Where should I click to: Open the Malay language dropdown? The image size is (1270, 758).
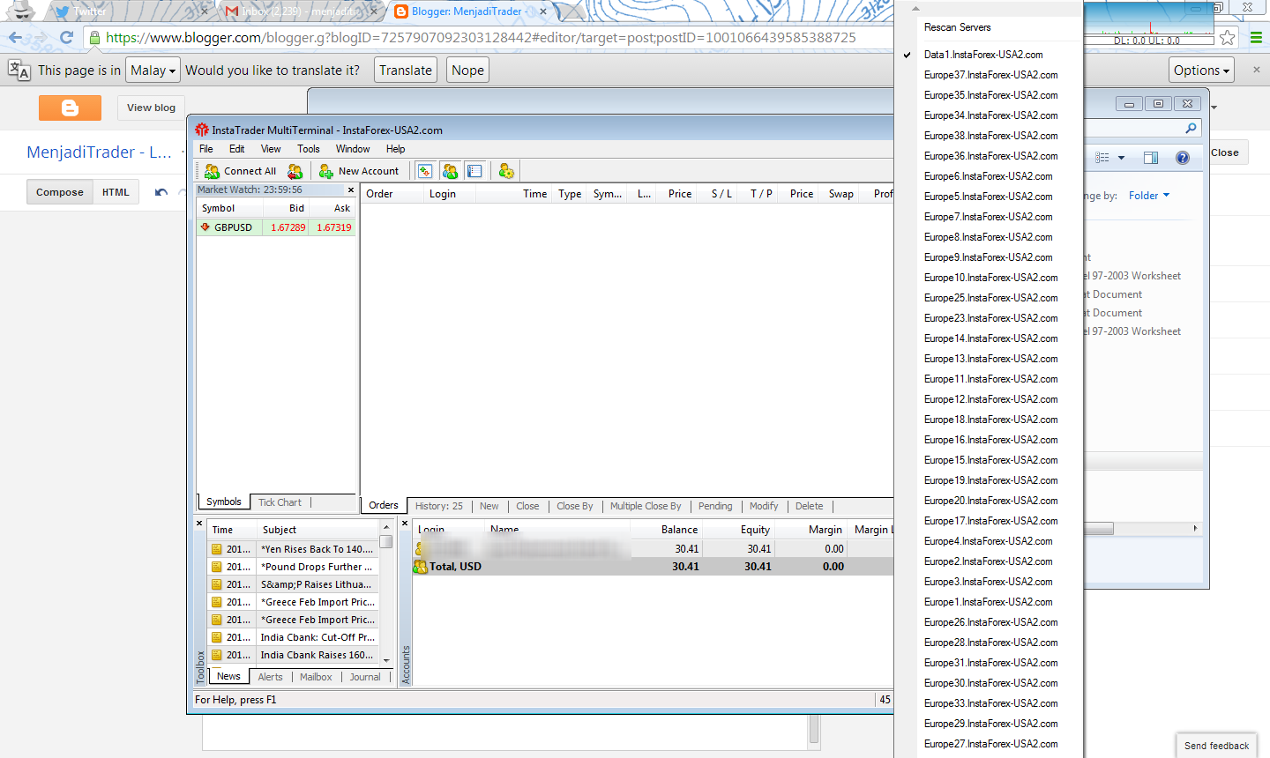[x=153, y=71]
